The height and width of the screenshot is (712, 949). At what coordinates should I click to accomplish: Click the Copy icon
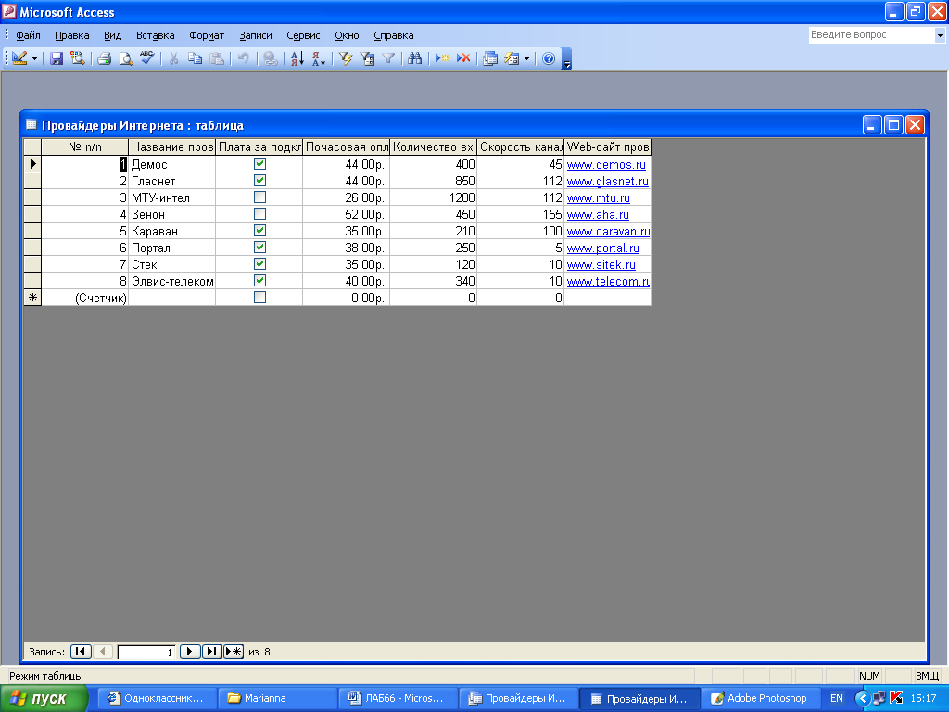(x=195, y=58)
